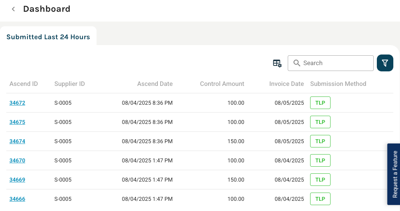Sort by the Ascend ID column header
400x211 pixels.
click(24, 84)
